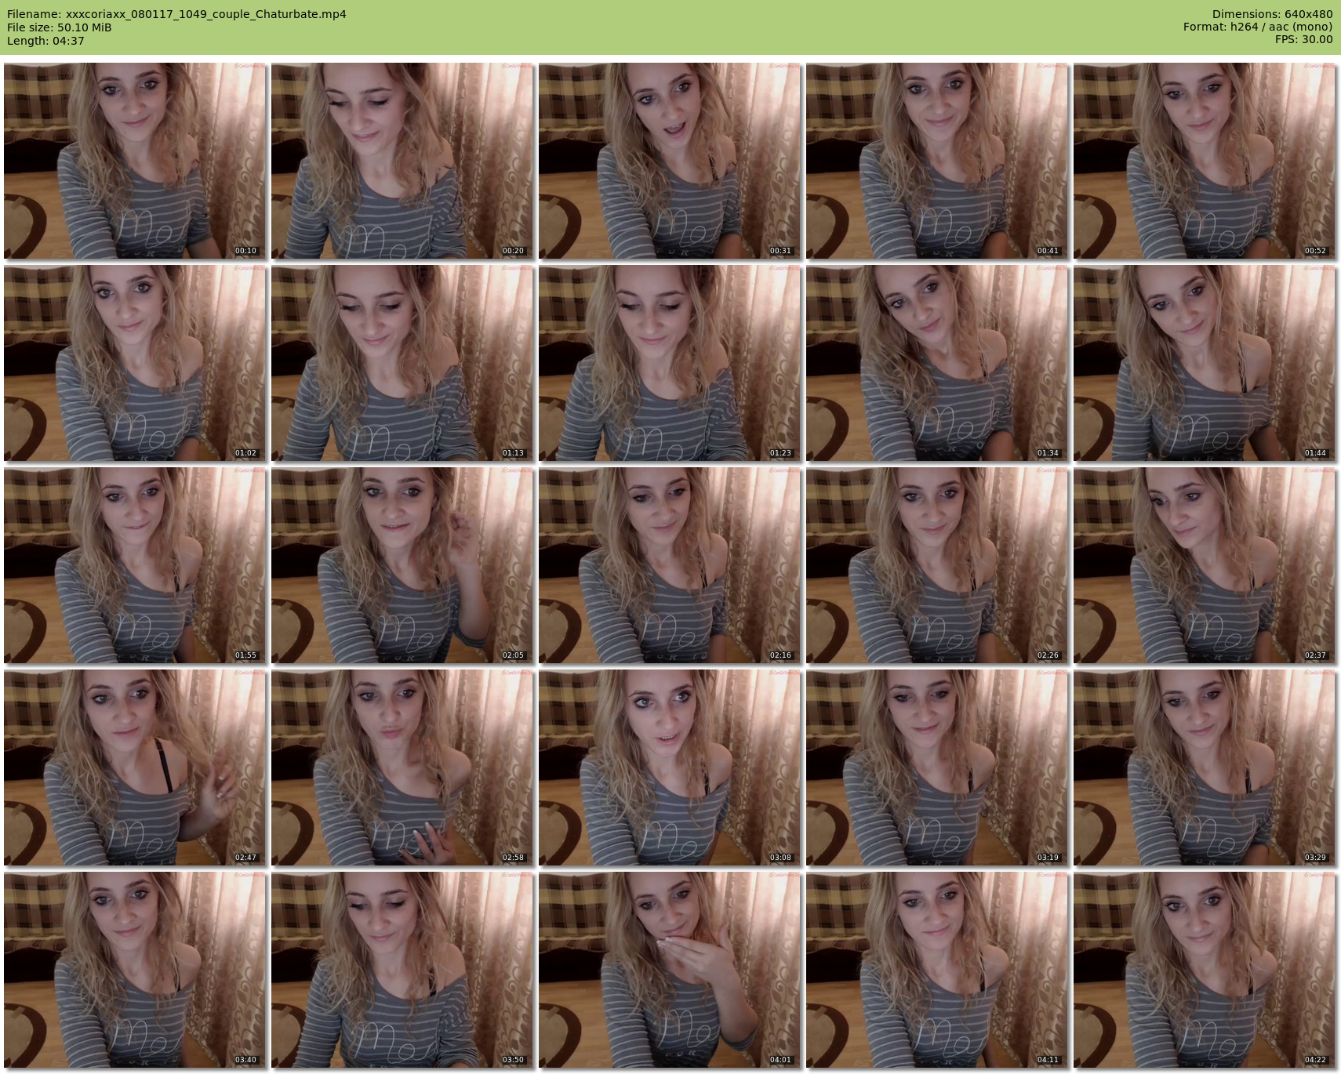Select the 02:47 thumbnail
Viewport: 1341px width, 1074px height.
[135, 767]
